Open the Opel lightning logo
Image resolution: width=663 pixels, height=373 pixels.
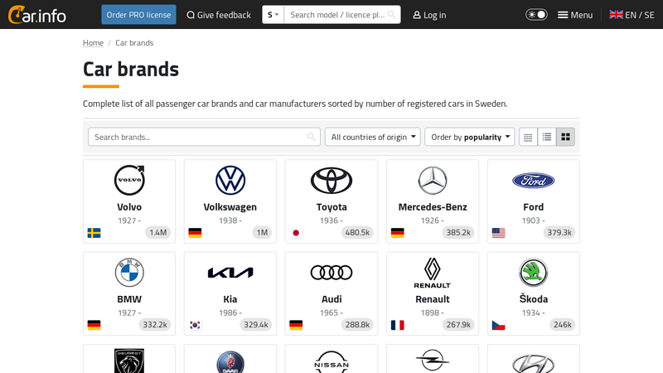tap(433, 361)
